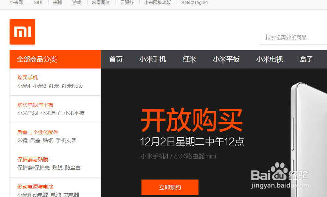Select 小米盒子 in the sidebar
This screenshot has height=197, width=327.
(51, 113)
